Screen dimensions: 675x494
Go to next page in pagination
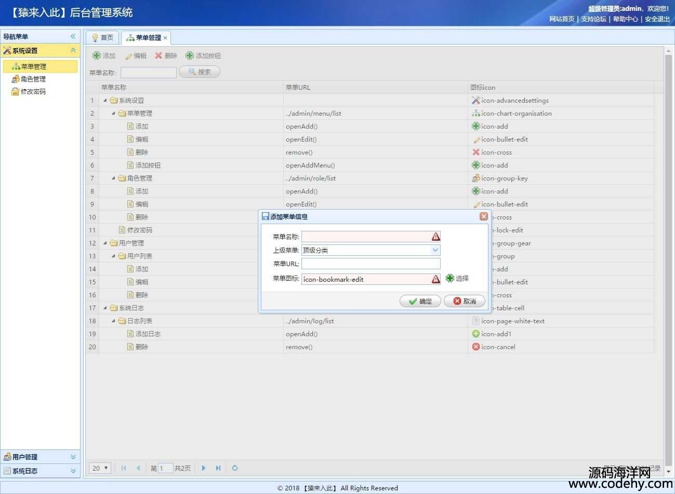204,468
